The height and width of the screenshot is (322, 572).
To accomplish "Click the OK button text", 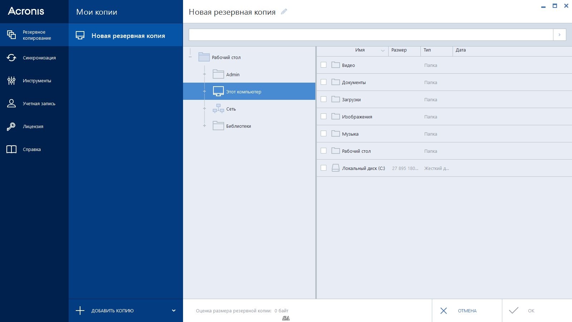I will [531, 311].
